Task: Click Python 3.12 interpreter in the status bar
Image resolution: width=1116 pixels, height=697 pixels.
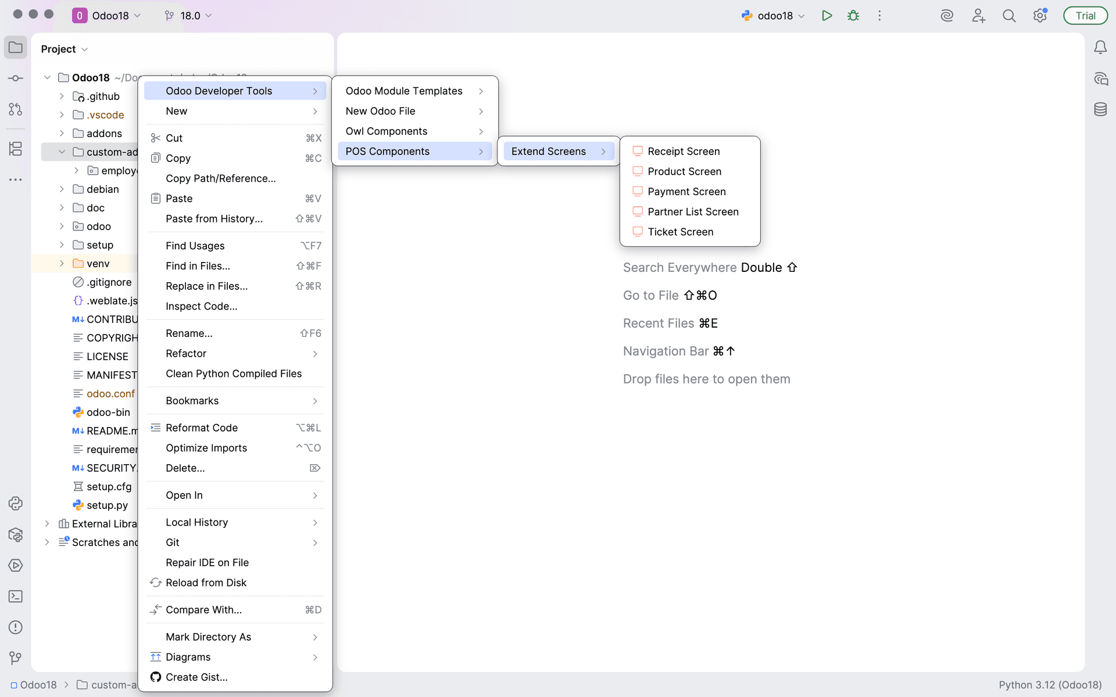Action: point(1050,685)
